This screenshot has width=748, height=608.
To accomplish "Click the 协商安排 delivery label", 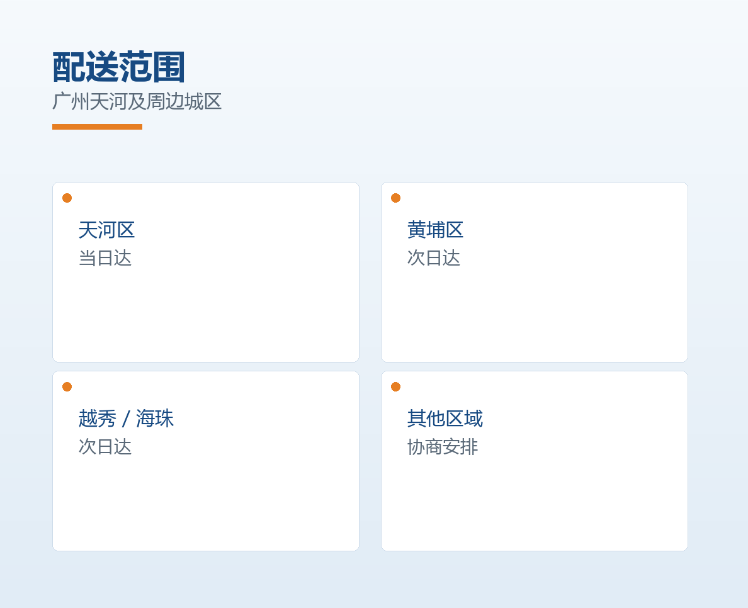I will (x=443, y=447).
